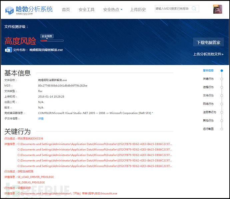Screen dimensions: 230x199
Task: Jump to 网络行为 section in sidebar
Action: [x=208, y=104]
